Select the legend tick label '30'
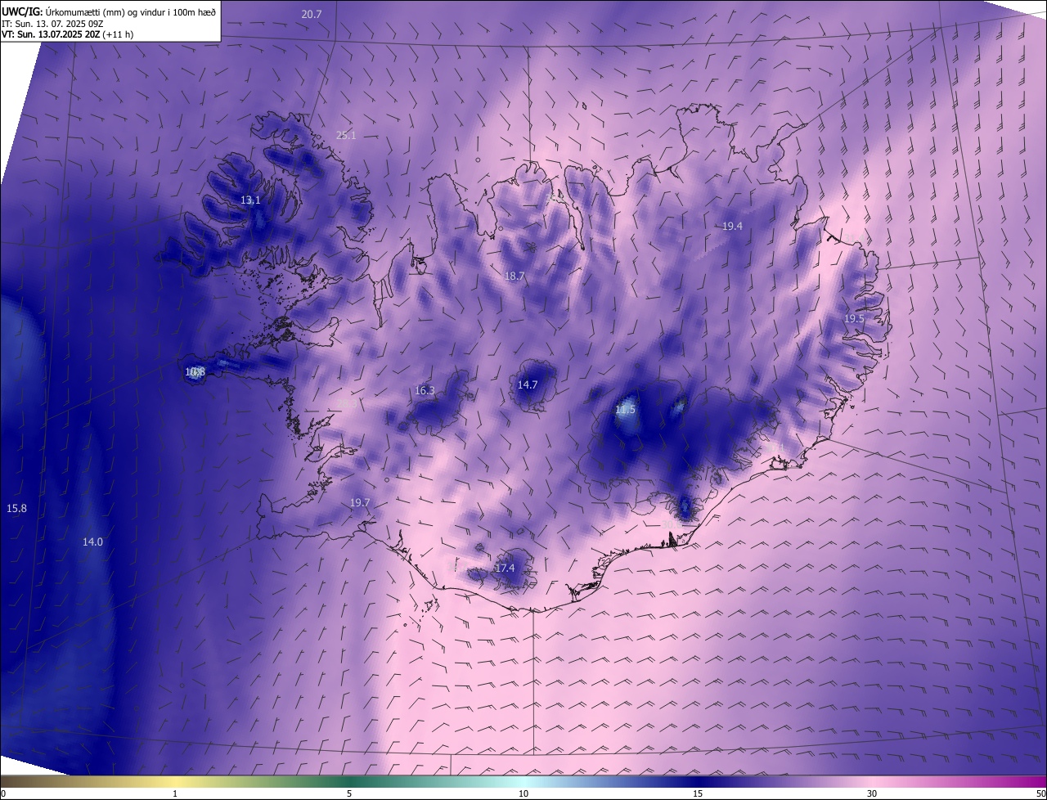1047x800 pixels. (872, 793)
